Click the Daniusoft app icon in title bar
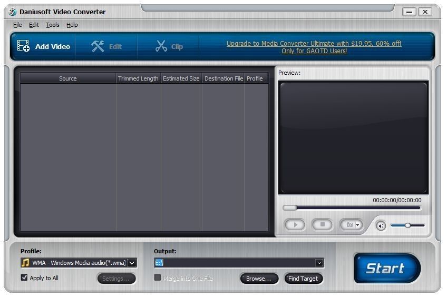This screenshot has height=297, width=447. pyautogui.click(x=12, y=12)
